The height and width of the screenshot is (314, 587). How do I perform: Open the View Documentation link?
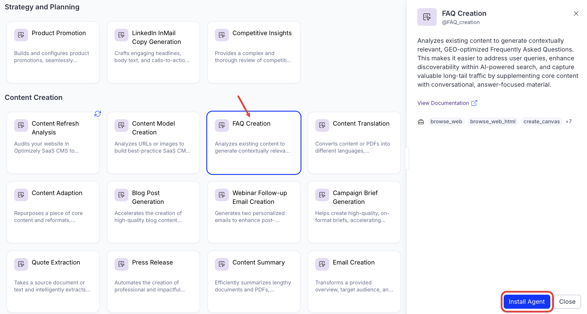tap(443, 103)
